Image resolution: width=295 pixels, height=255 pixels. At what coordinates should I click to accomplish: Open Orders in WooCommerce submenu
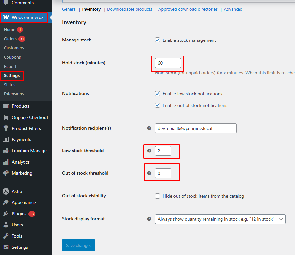tap(10, 39)
